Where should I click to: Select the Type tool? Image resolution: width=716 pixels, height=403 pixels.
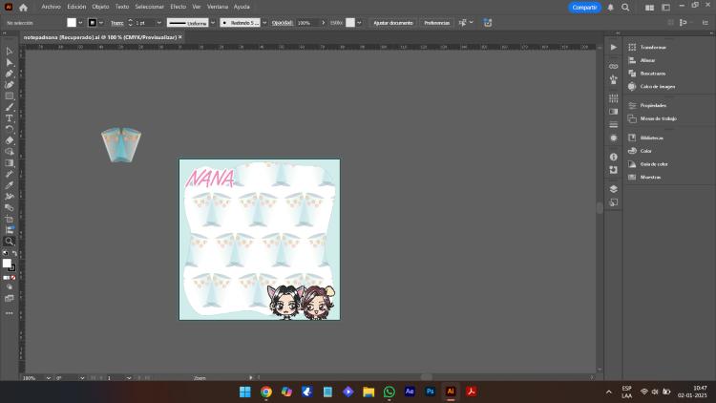(x=10, y=118)
